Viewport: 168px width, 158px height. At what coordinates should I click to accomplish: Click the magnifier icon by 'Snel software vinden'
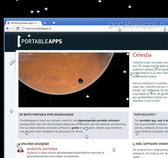134,144
